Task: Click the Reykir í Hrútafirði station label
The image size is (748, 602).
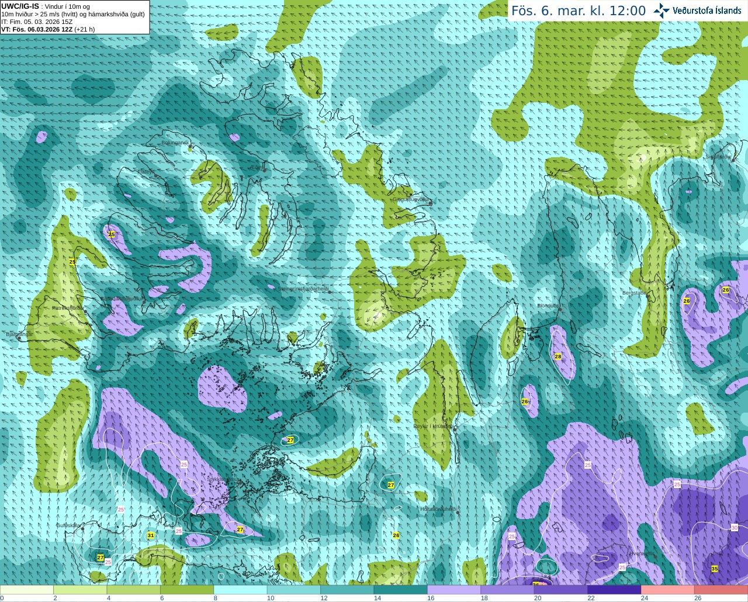Action: [433, 426]
